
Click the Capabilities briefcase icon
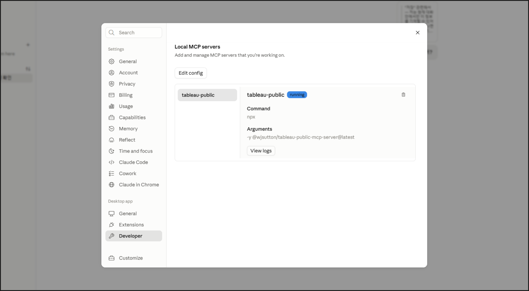pos(112,118)
